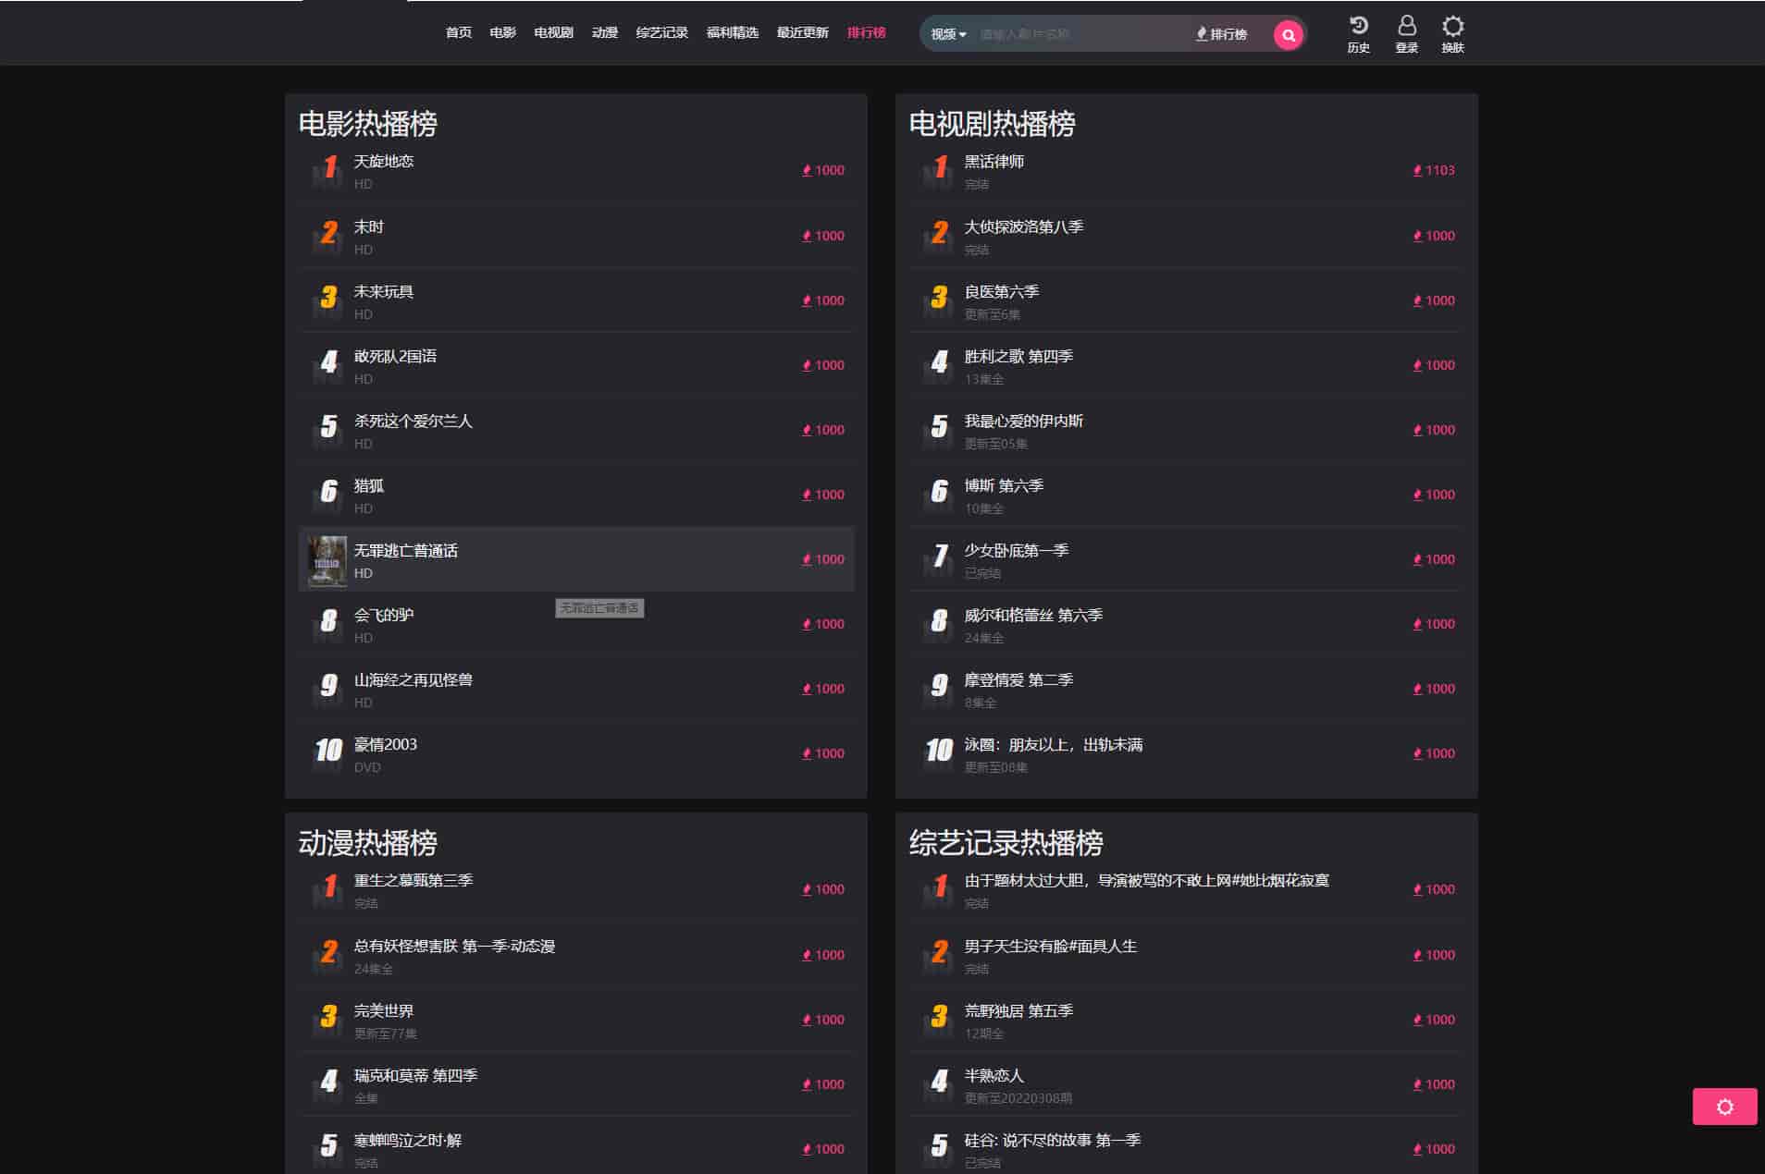Open the movie 杀死这个爱尔兰人
The image size is (1765, 1174).
click(413, 421)
